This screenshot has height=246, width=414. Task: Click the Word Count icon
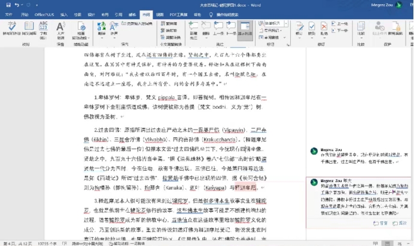44,29
